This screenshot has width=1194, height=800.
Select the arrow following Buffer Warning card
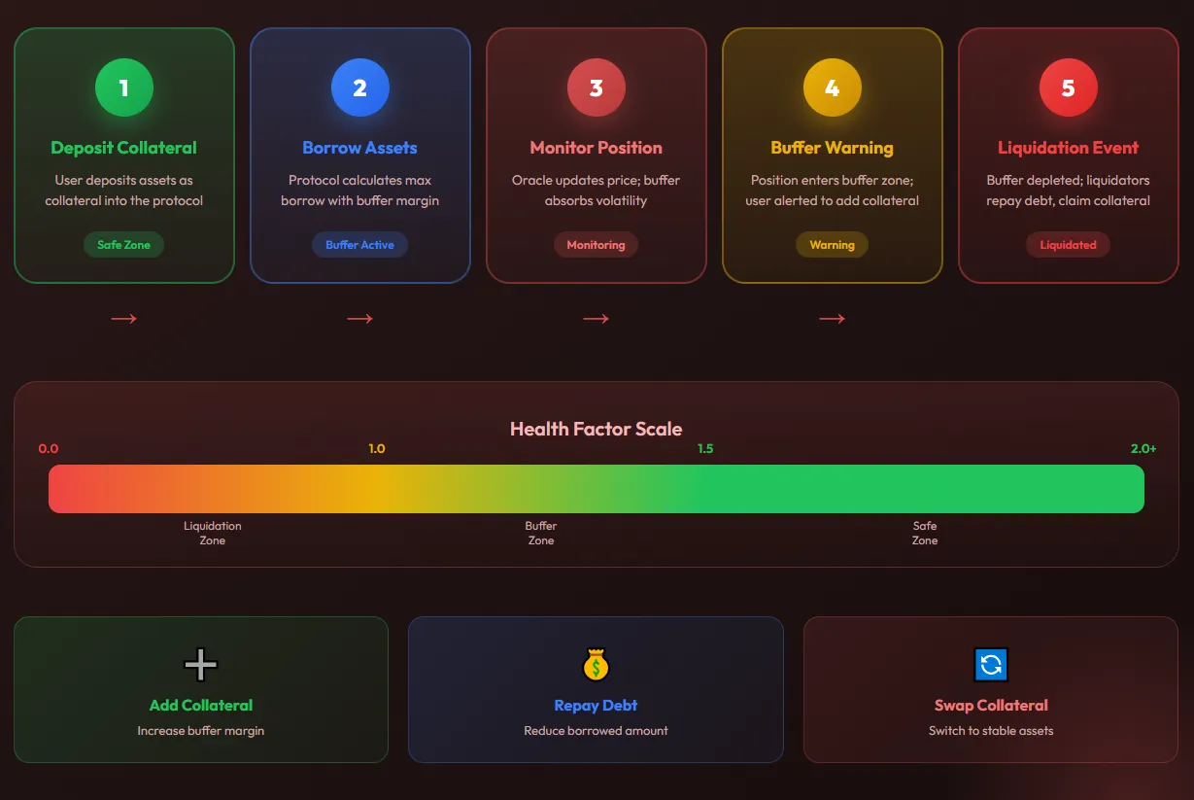pyautogui.click(x=832, y=318)
